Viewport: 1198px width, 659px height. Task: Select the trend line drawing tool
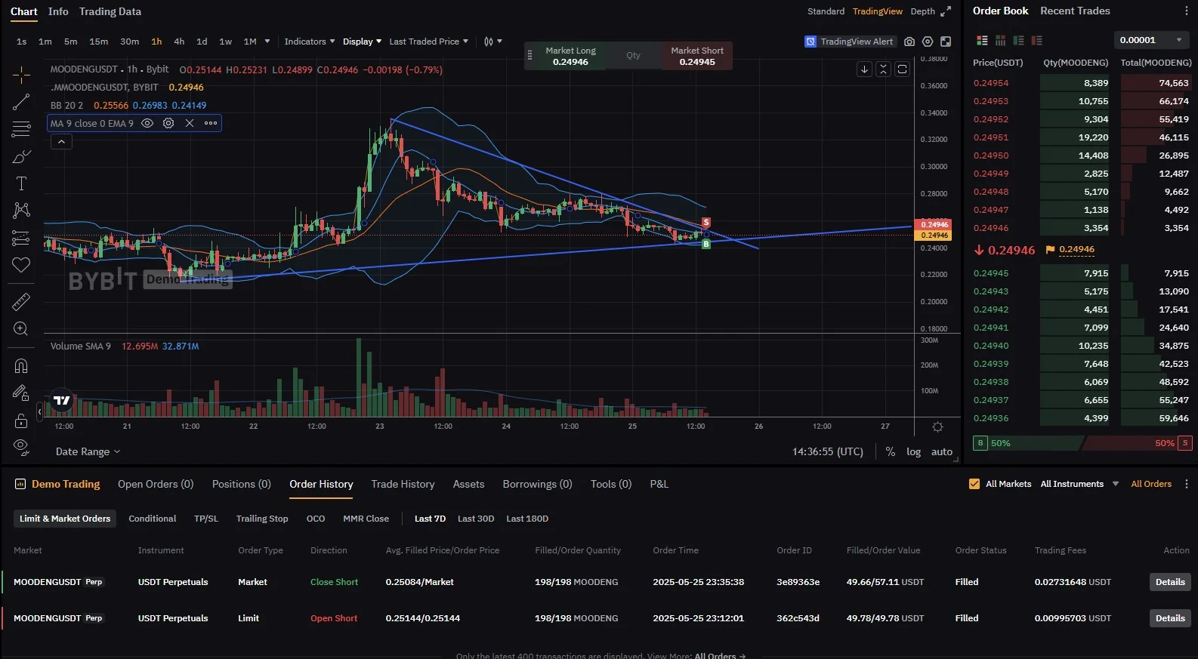click(x=21, y=102)
